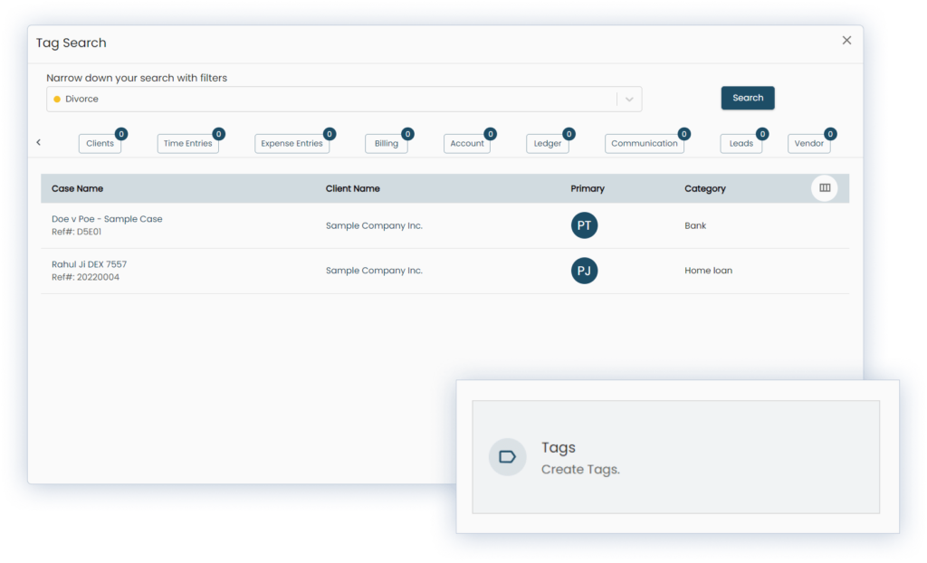Click the PJ primary contact avatar
Image resolution: width=927 pixels, height=563 pixels.
click(584, 271)
